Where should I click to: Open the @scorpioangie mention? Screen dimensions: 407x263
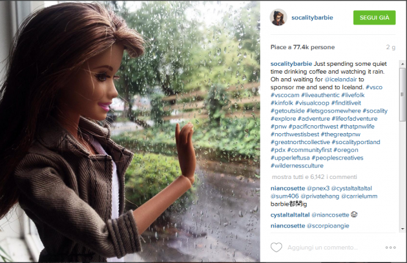click(328, 226)
